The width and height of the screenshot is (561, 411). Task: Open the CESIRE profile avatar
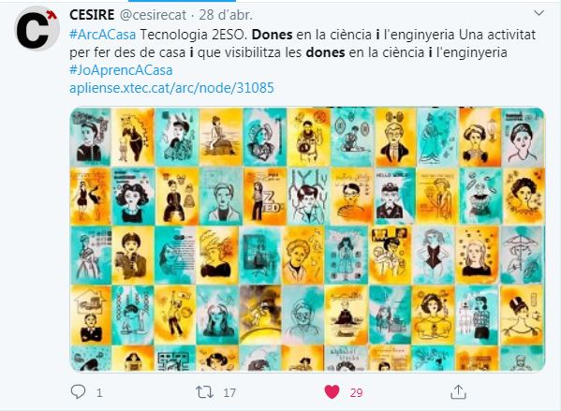[37, 28]
